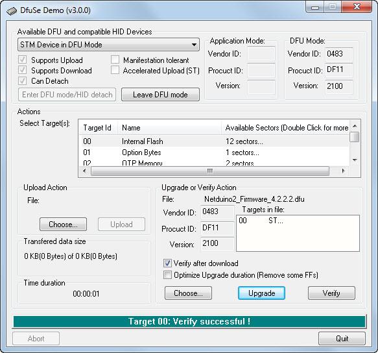Click the Leave DFU mode button
Image resolution: width=378 pixels, height=353 pixels.
160,94
